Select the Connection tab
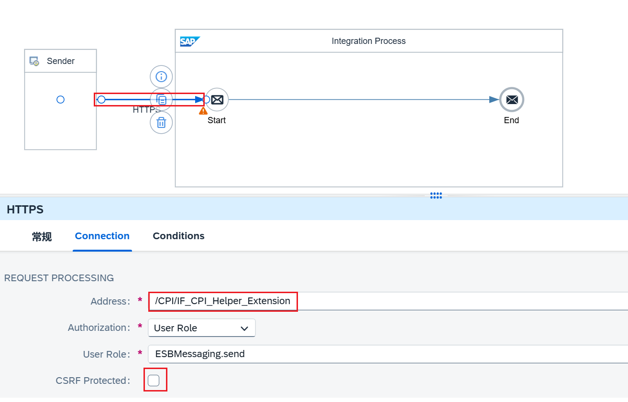The height and width of the screenshot is (402, 628). pyautogui.click(x=102, y=236)
